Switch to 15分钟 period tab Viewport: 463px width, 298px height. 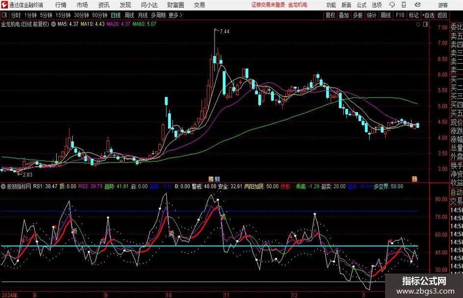click(63, 15)
